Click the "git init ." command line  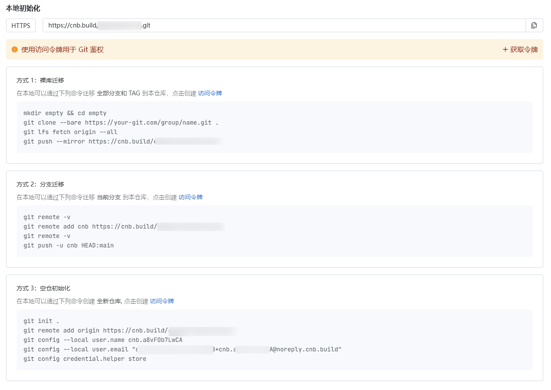[x=41, y=321]
